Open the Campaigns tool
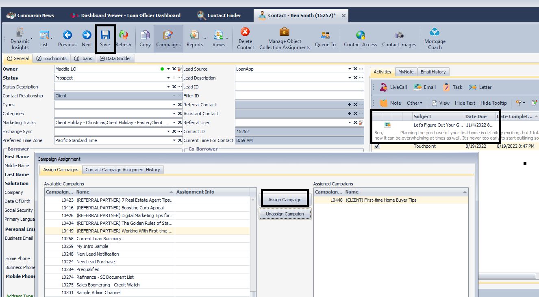Viewport: 539px width, 297px height. (168, 38)
